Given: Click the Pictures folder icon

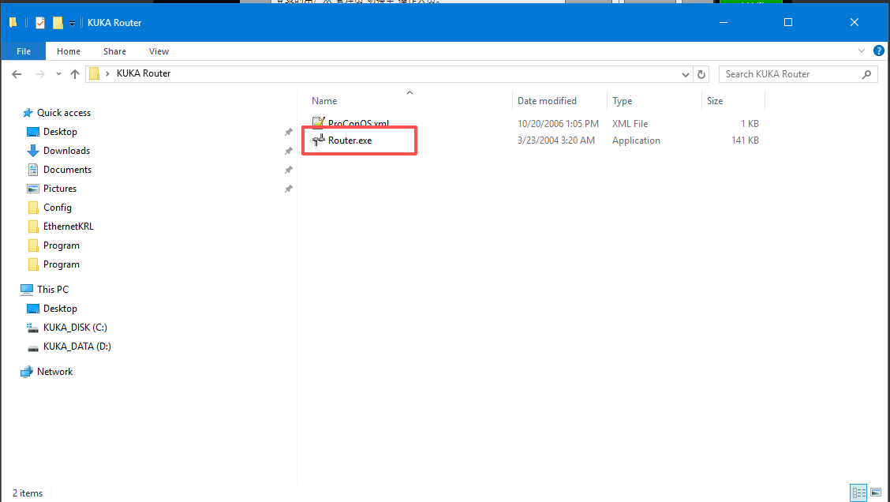Looking at the screenshot, I should point(33,189).
